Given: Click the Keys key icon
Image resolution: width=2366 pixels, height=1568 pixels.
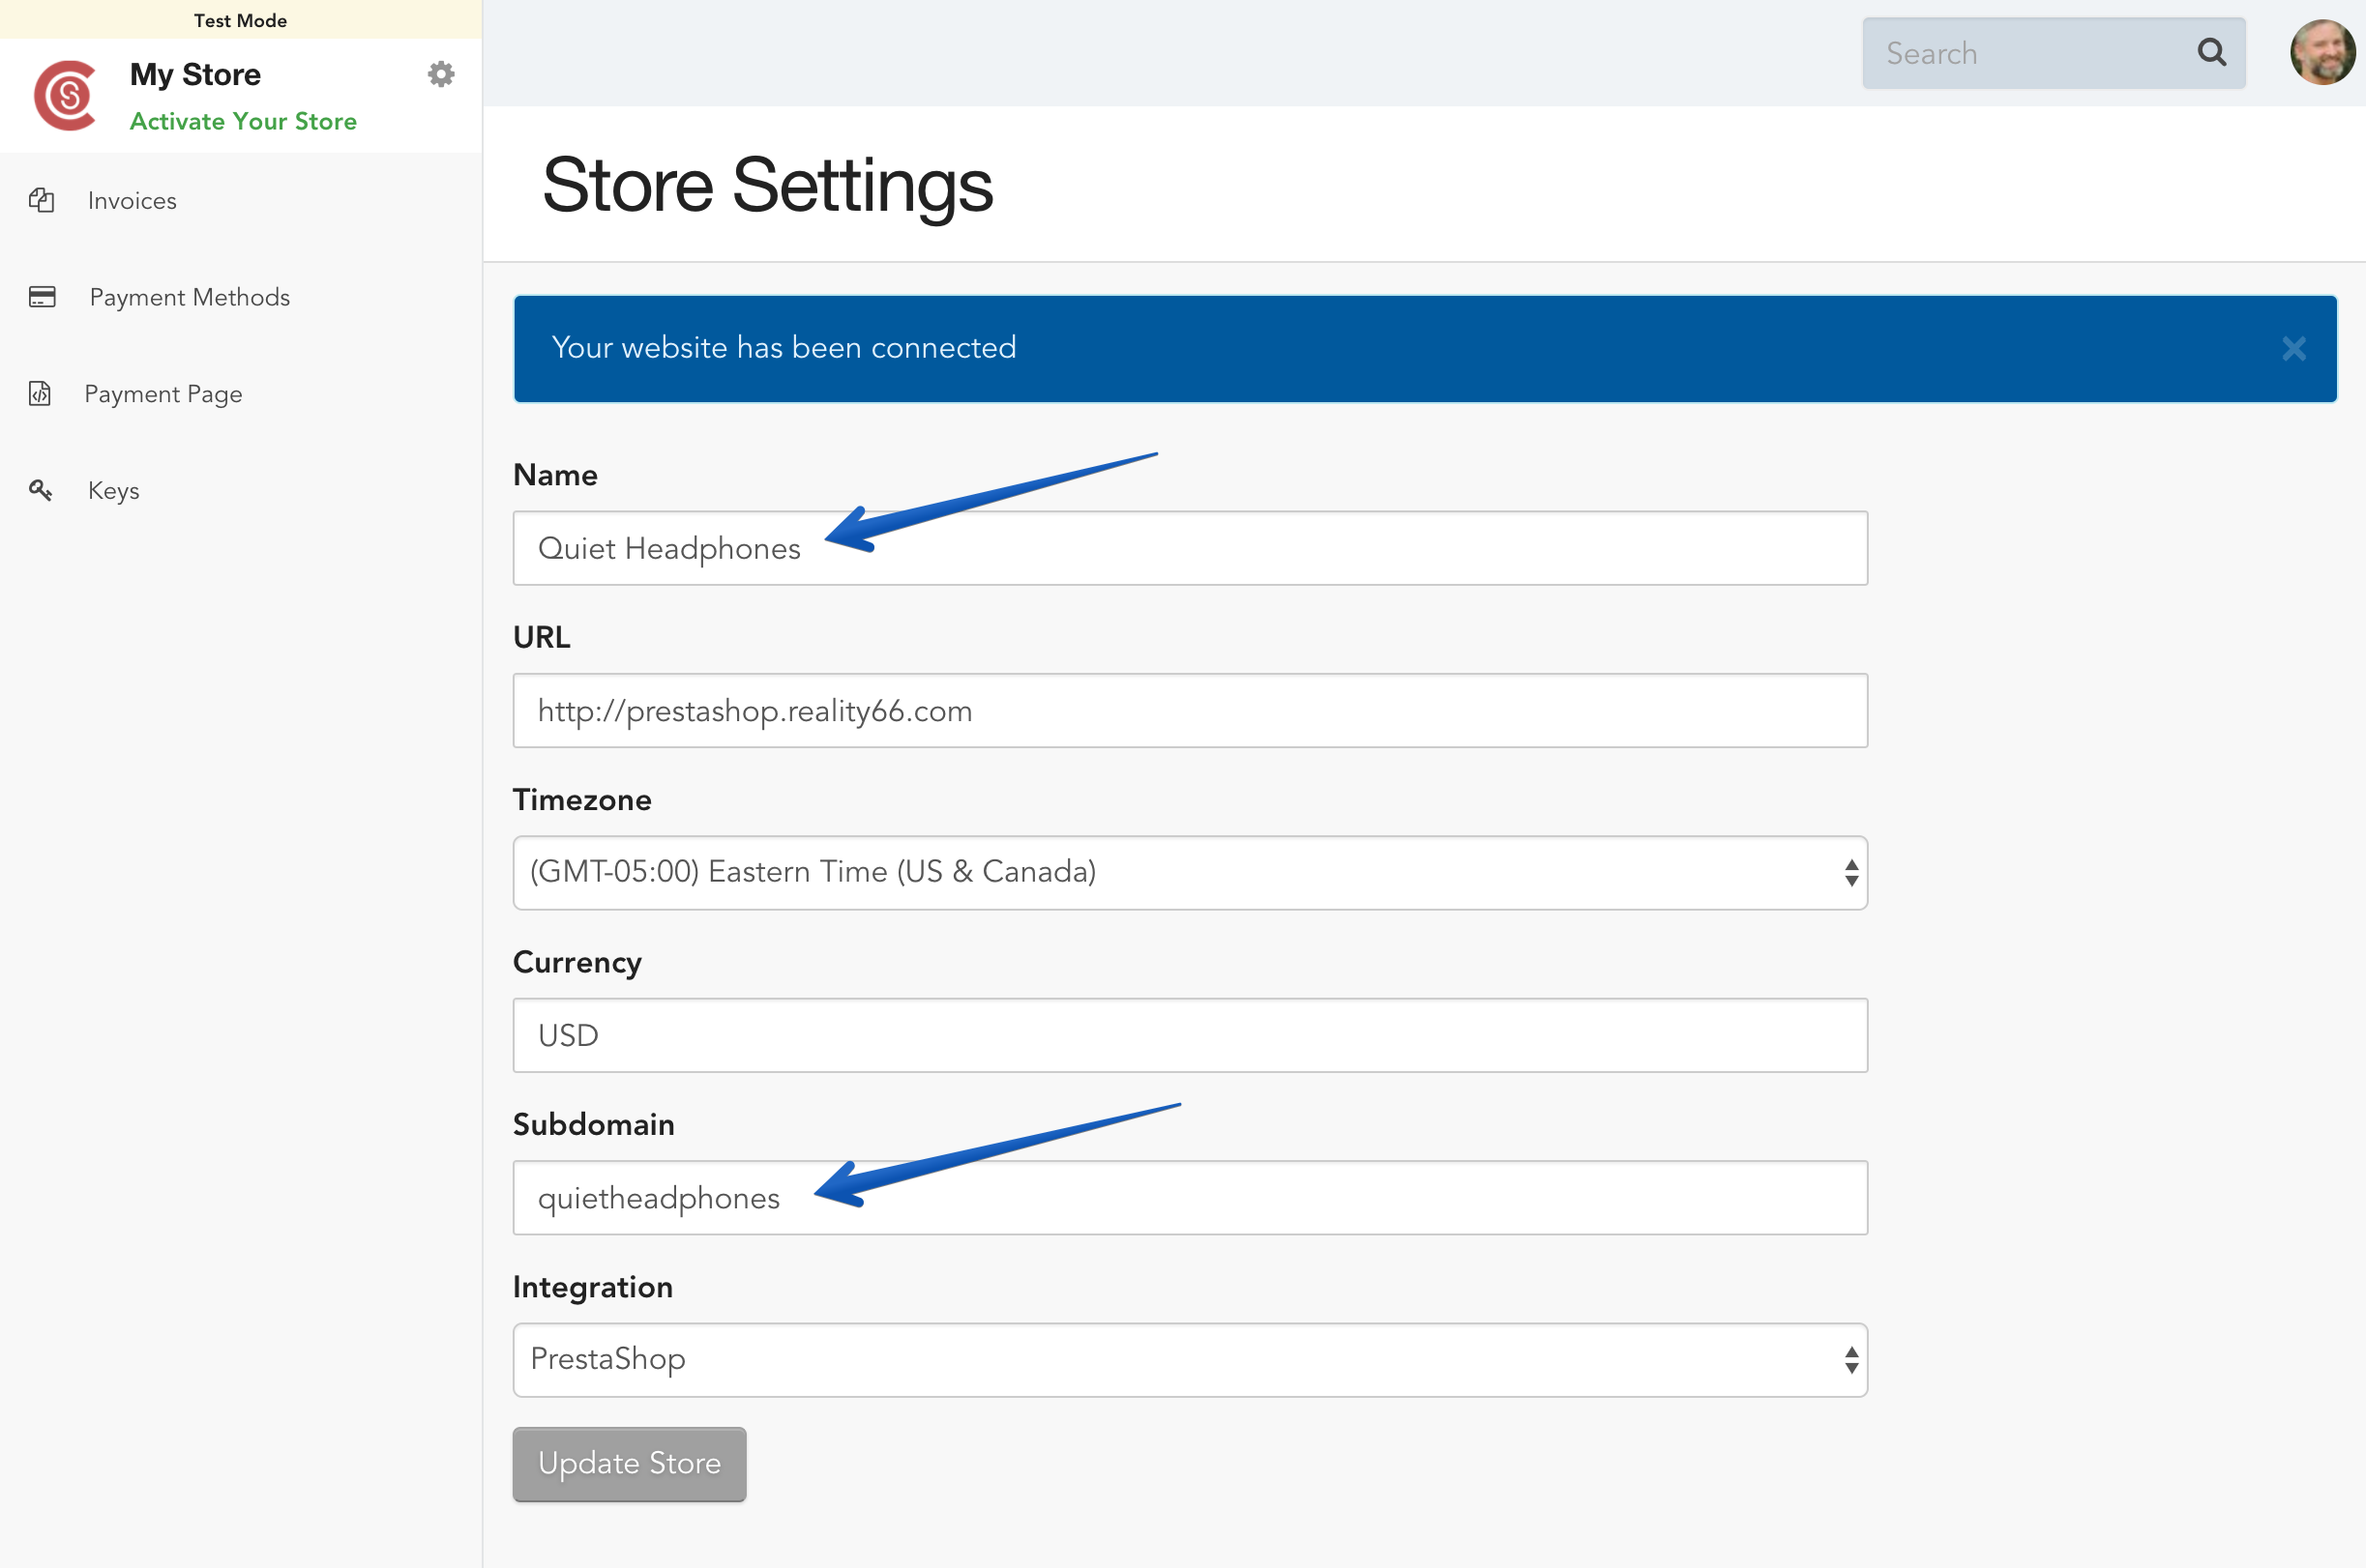Looking at the screenshot, I should [40, 490].
